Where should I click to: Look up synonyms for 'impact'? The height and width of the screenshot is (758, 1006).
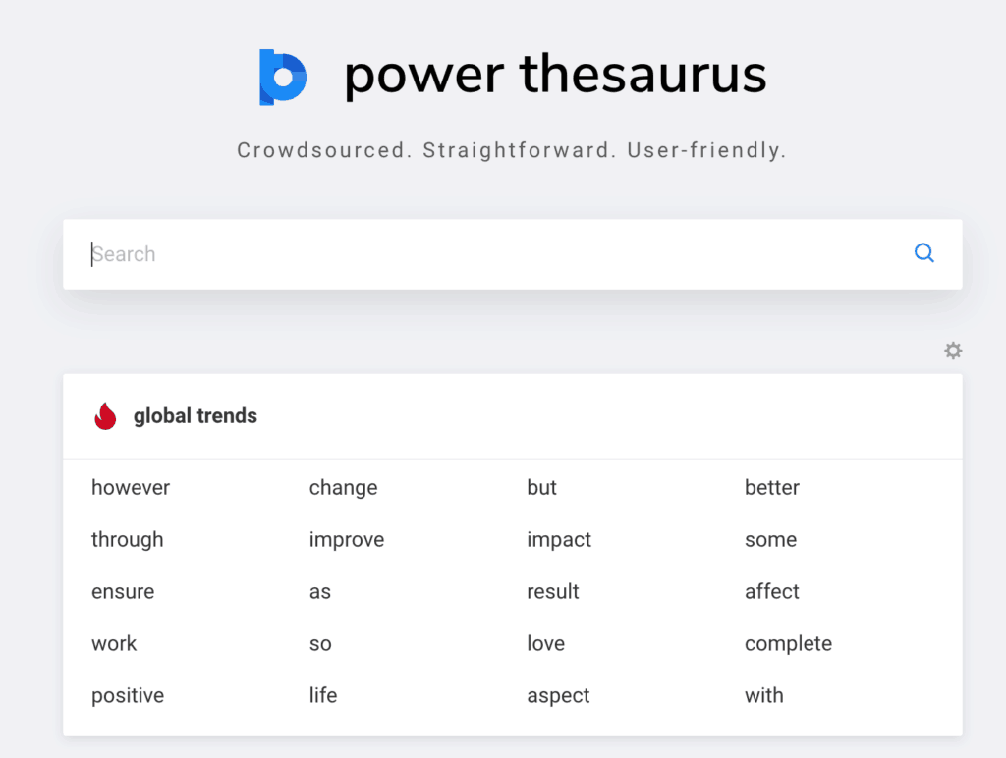pos(559,539)
